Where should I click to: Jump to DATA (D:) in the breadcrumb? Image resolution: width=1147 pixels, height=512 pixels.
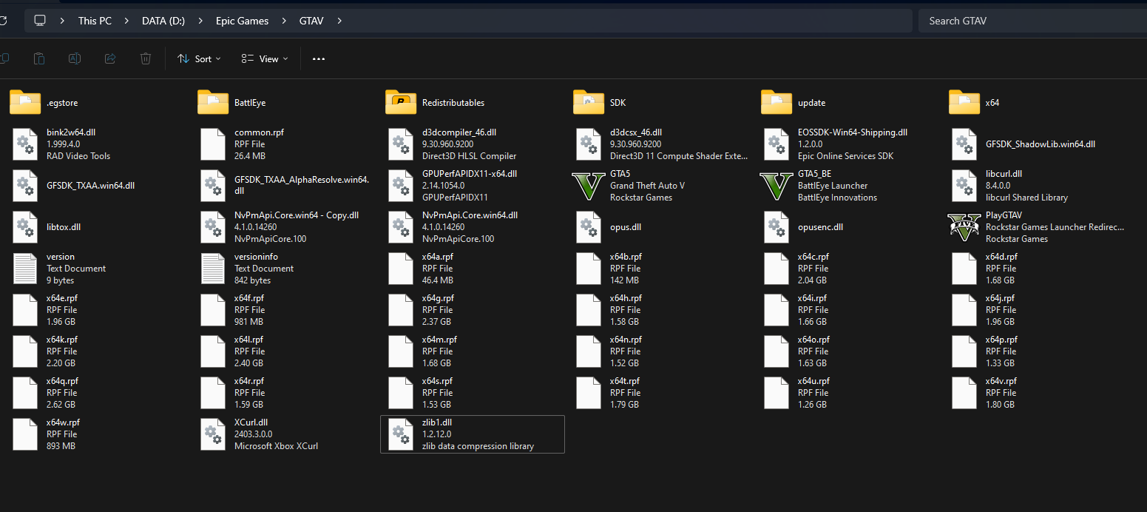click(x=163, y=21)
